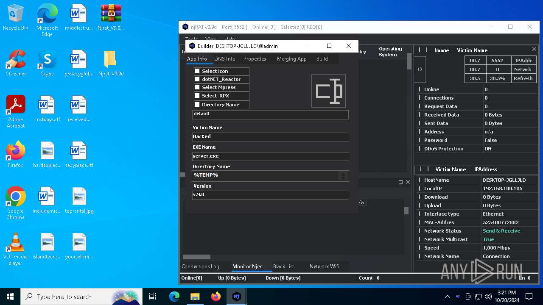Click the EXE Name field server.exe
Image resolution: width=543 pixels, height=305 pixels.
pyautogui.click(x=270, y=156)
